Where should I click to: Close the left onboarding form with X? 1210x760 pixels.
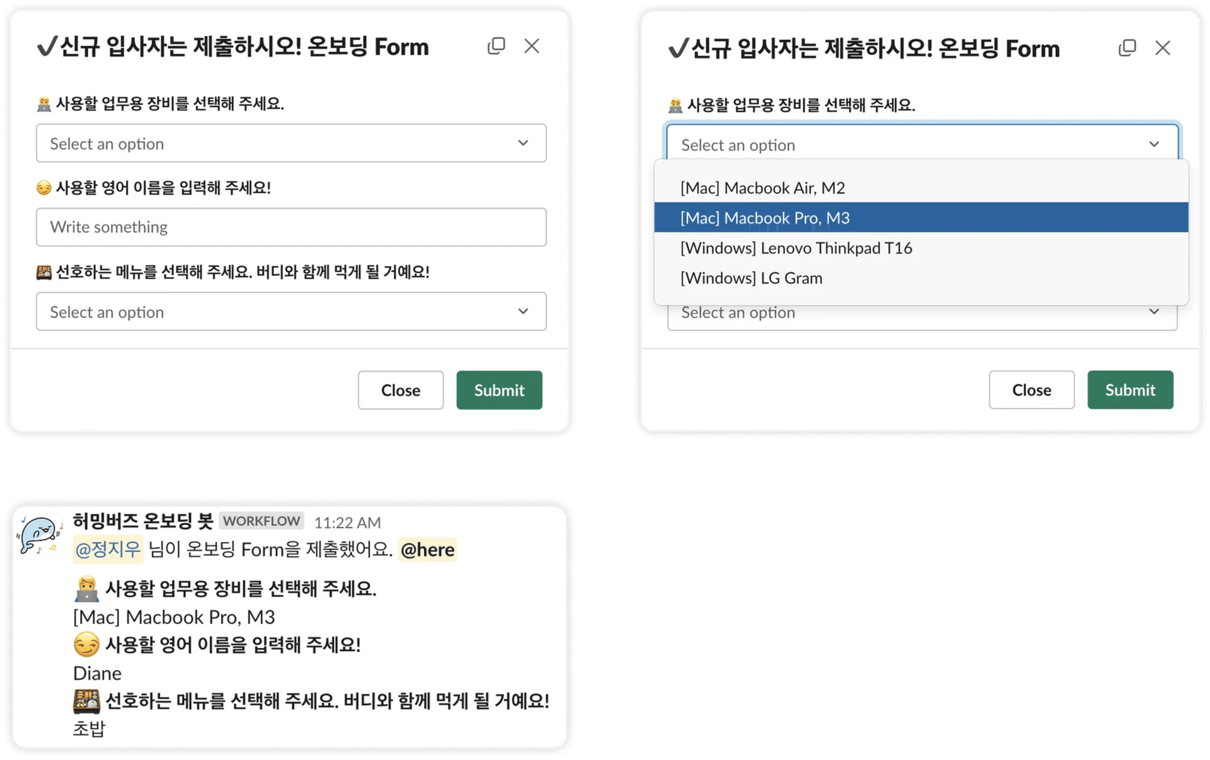pyautogui.click(x=532, y=46)
